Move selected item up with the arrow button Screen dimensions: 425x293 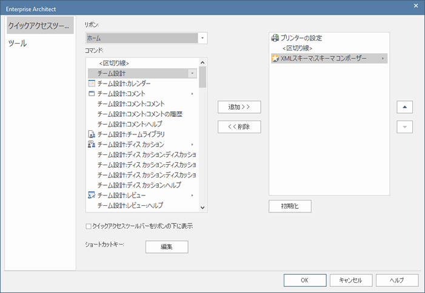tap(404, 107)
